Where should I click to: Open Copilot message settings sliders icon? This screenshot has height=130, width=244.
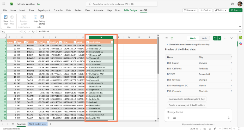(x=174, y=118)
